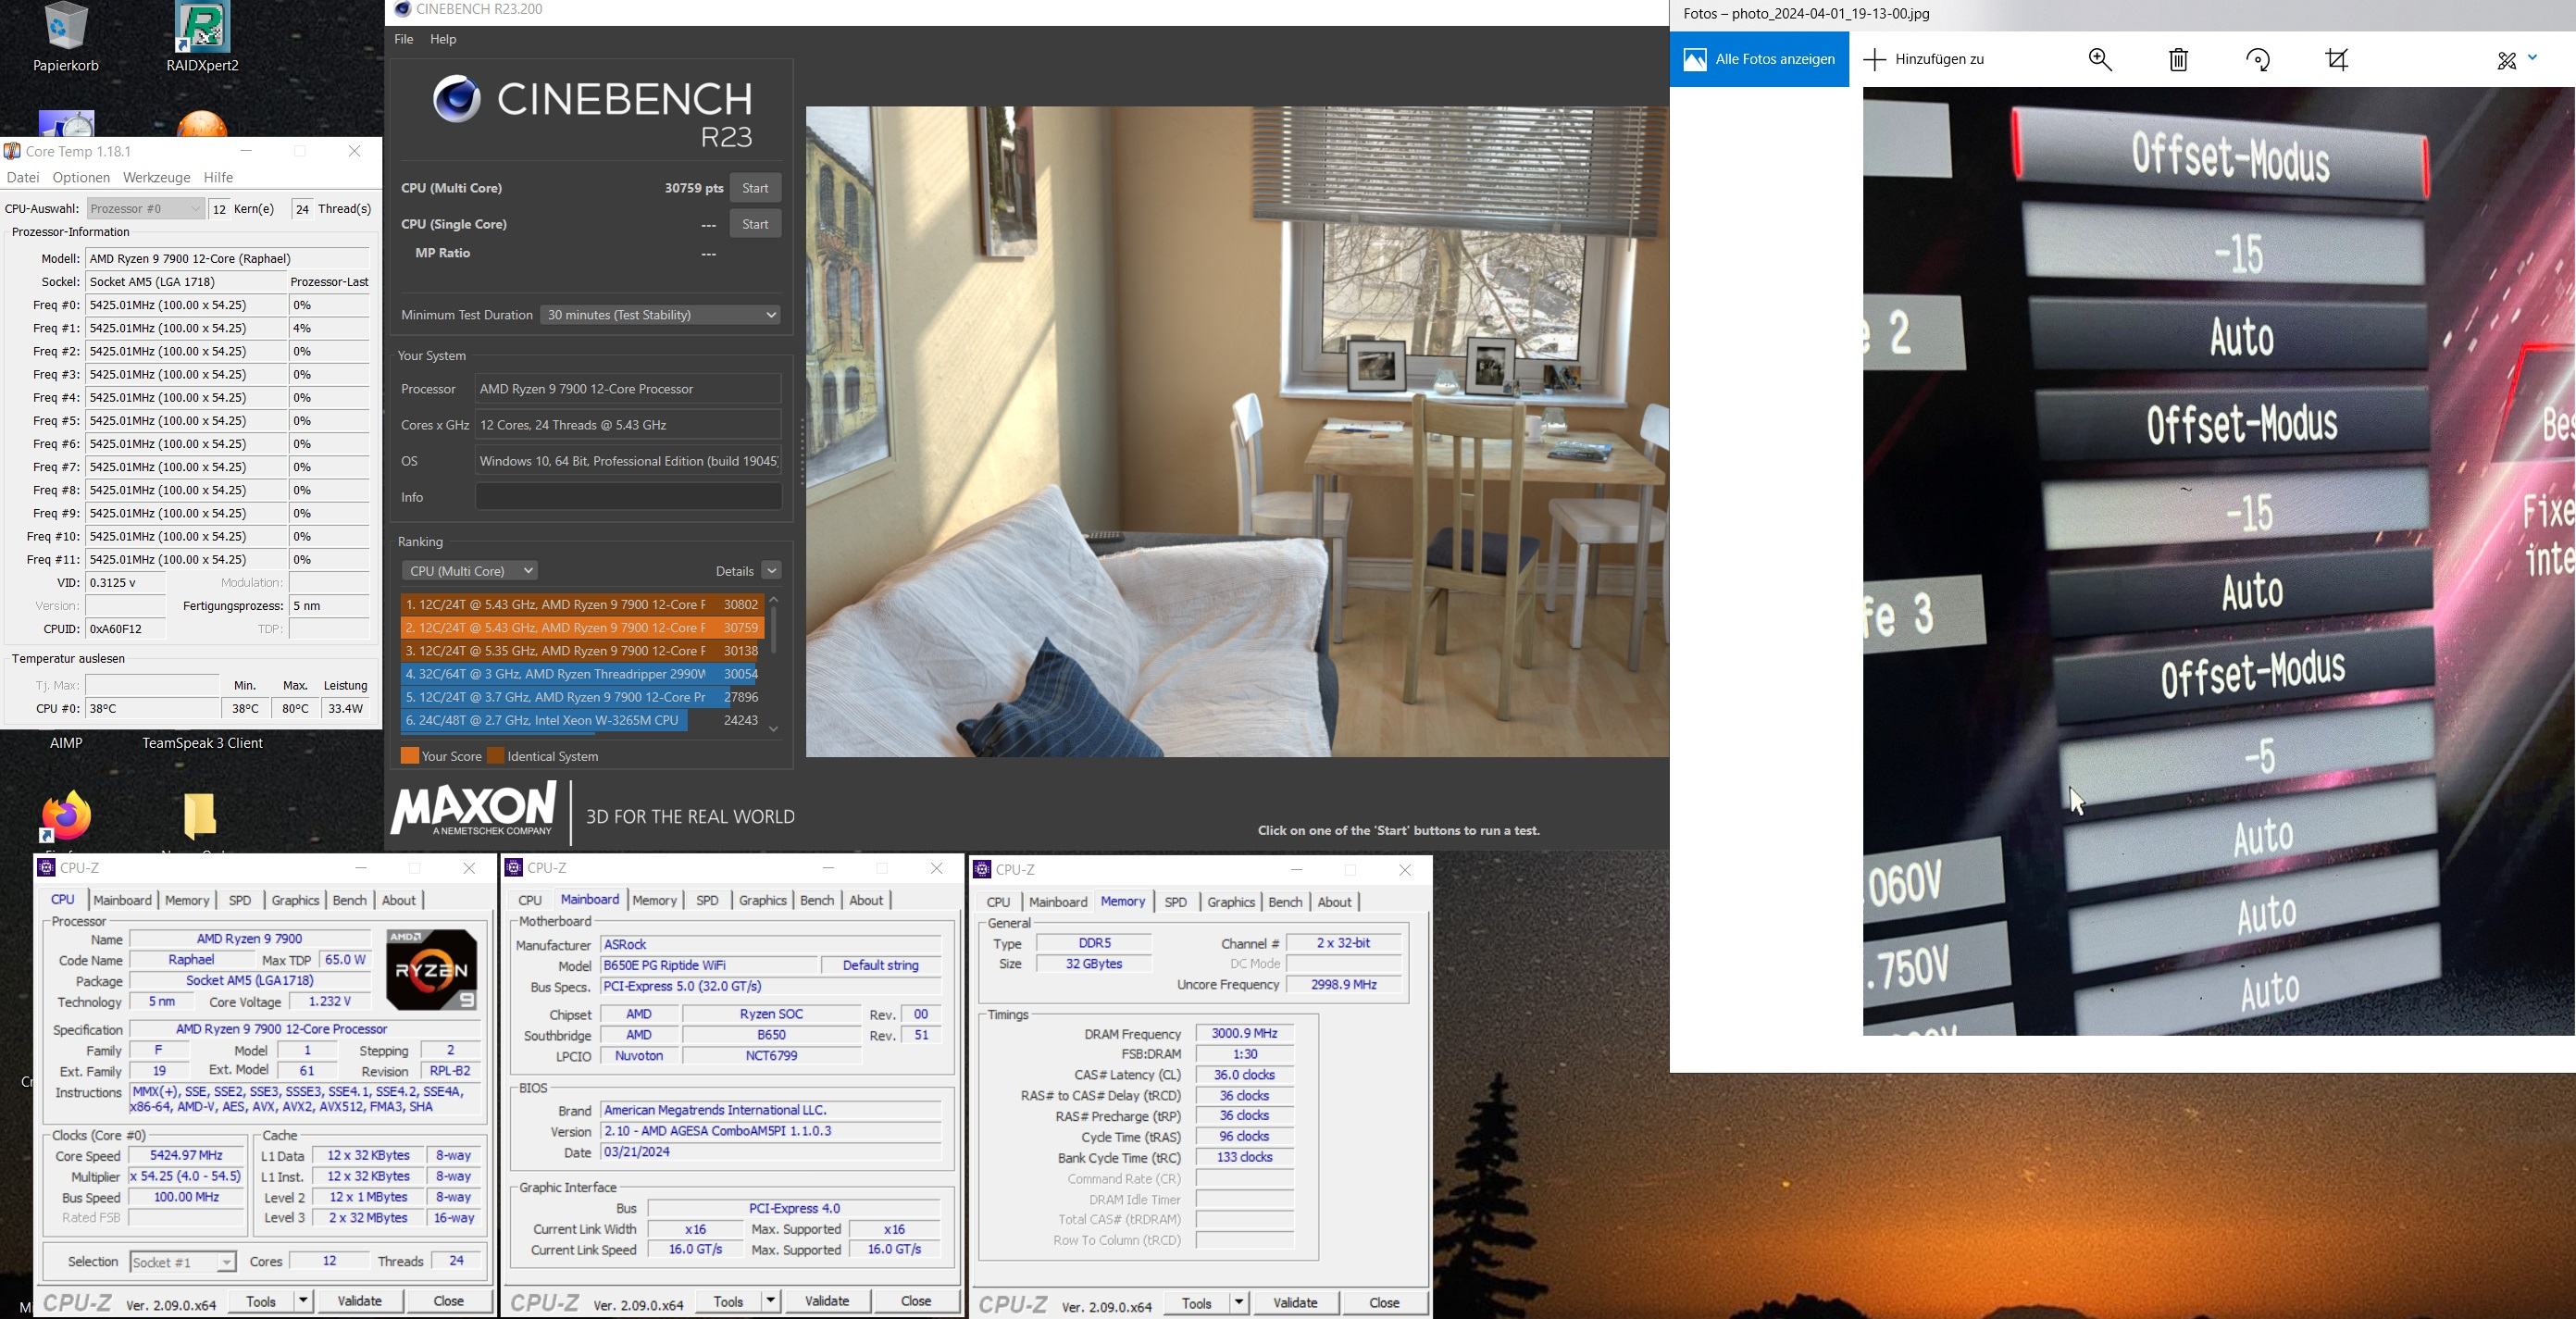
Task: Delete photo with trash icon in Fotos
Action: (2178, 59)
